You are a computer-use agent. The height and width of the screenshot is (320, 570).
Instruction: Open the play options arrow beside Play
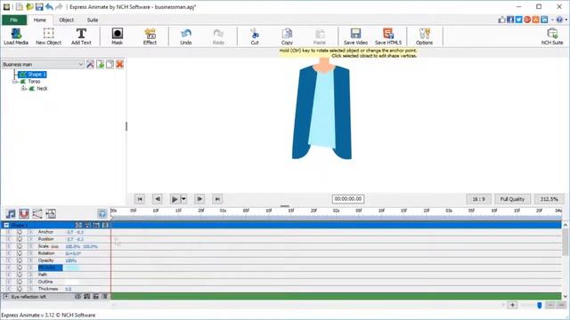pos(183,199)
